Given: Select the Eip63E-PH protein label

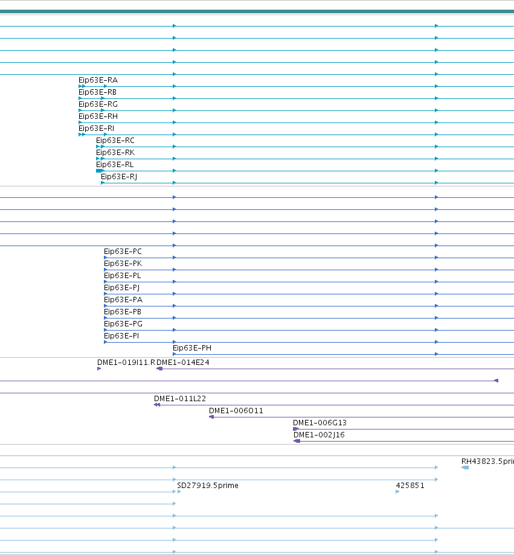Looking at the screenshot, I should point(192,348).
